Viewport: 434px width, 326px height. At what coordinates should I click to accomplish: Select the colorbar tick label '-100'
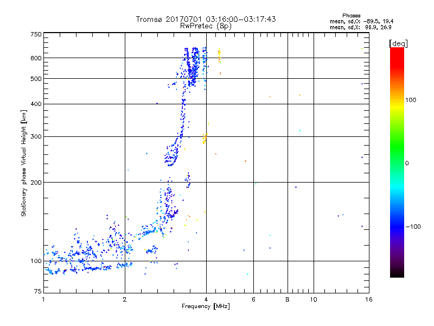[413, 227]
